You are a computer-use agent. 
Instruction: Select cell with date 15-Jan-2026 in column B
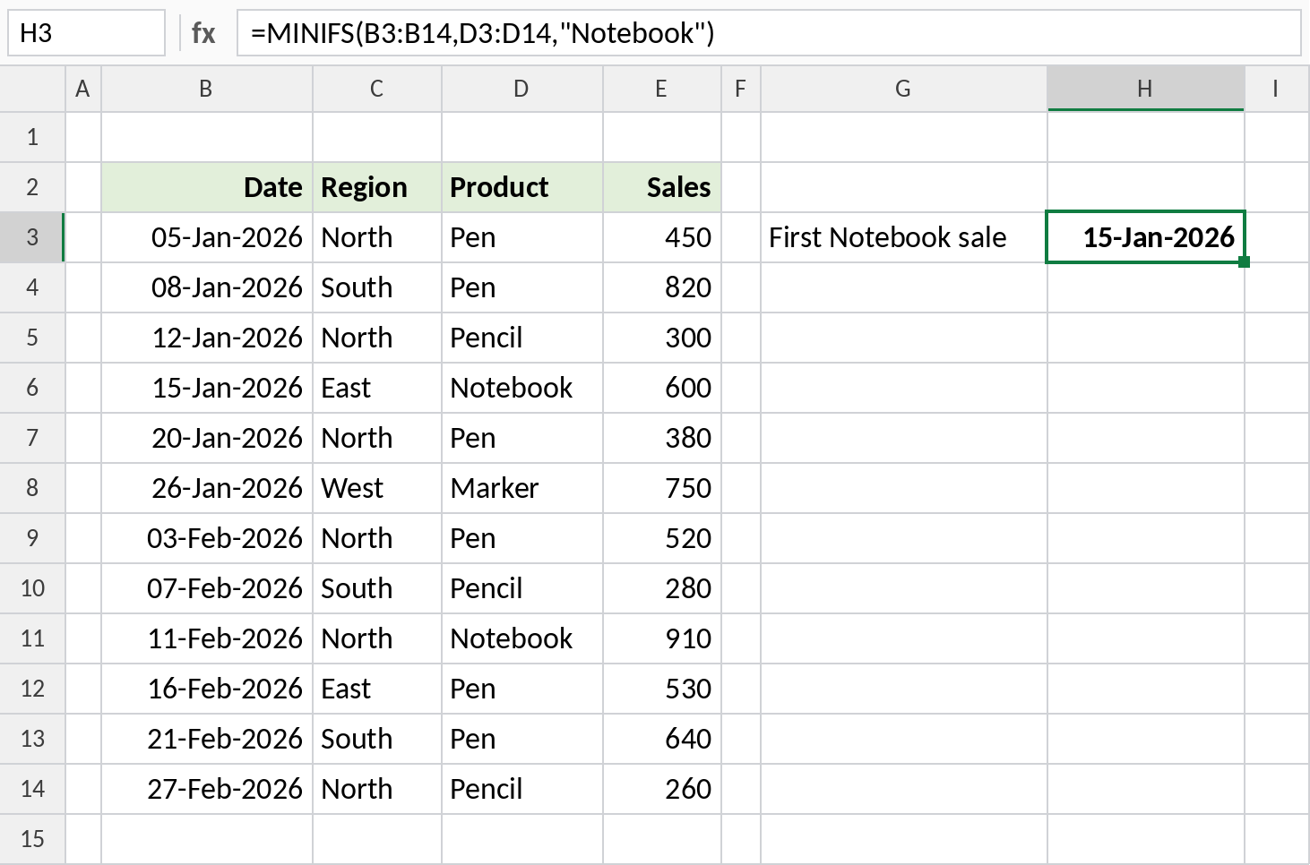tap(207, 388)
